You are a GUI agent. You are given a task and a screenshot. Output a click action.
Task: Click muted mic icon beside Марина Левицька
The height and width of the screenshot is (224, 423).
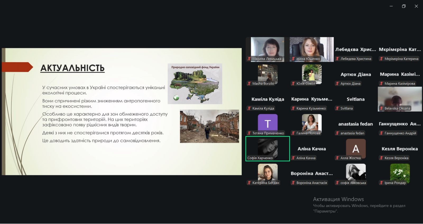click(249, 59)
